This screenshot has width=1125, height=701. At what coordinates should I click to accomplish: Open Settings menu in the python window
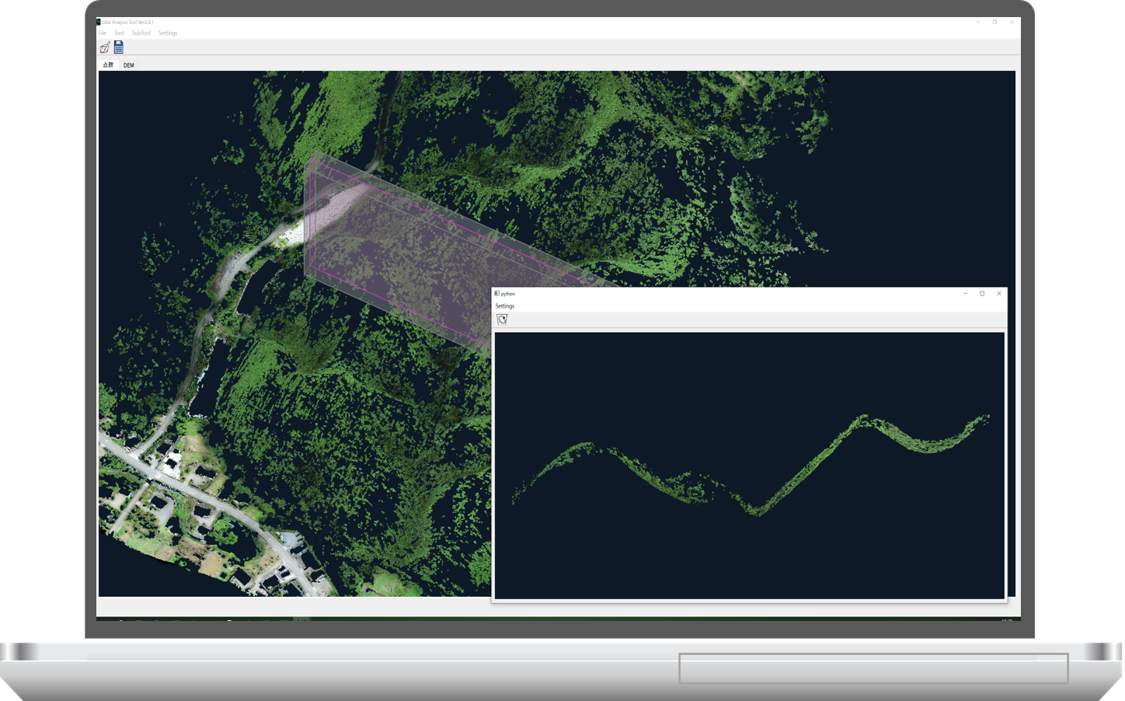tap(505, 306)
